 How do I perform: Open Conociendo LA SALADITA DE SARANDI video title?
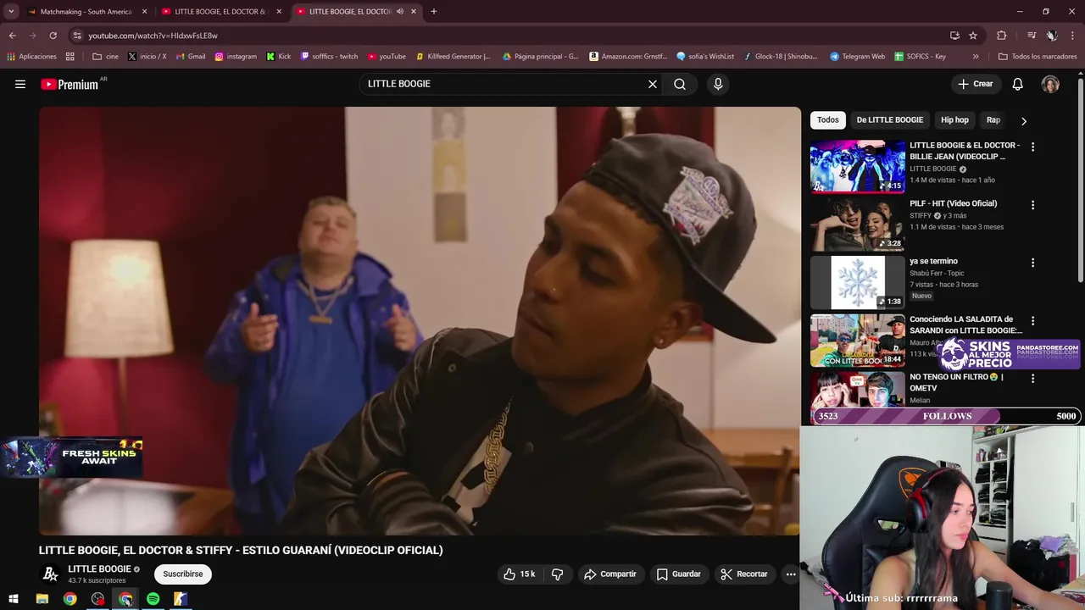(x=965, y=324)
